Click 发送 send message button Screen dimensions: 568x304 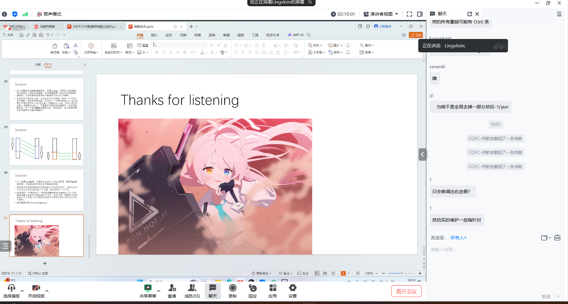pos(546,296)
